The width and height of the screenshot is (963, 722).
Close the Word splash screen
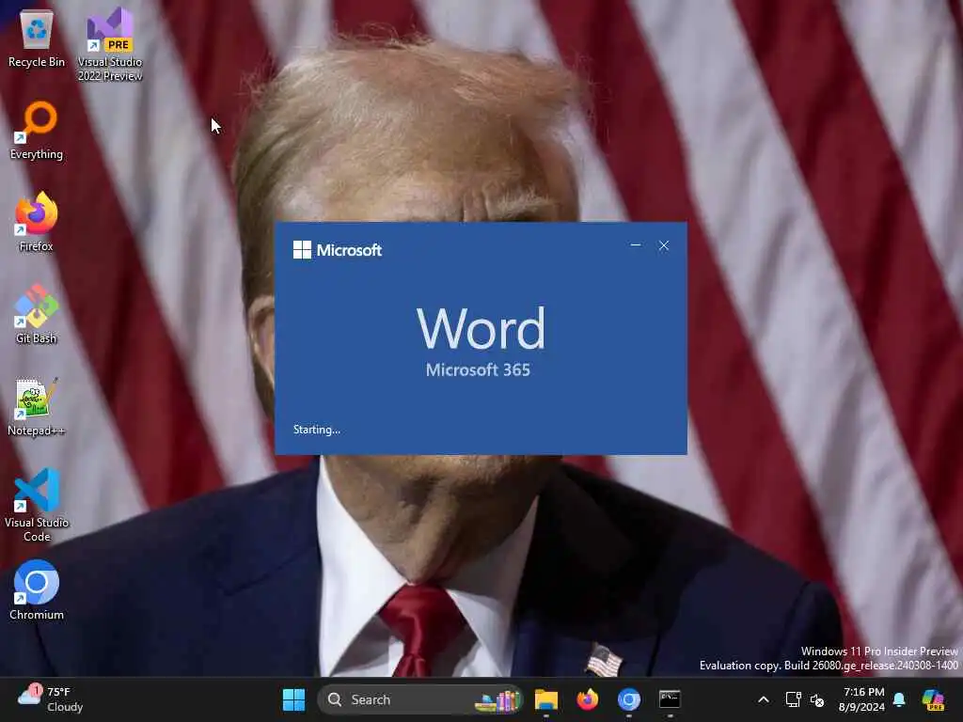coord(664,245)
